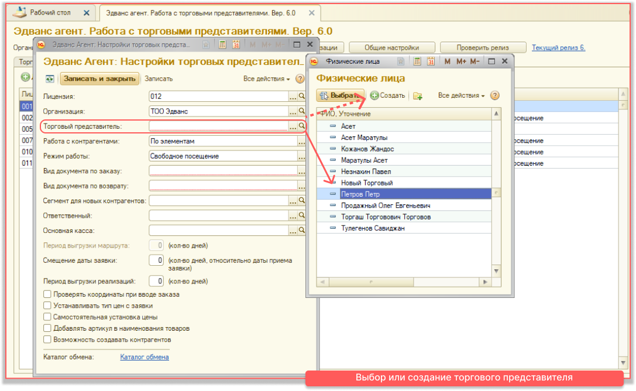Open calendar icon in Физические лица title bar
This screenshot has width=636, height=391.
[431, 61]
